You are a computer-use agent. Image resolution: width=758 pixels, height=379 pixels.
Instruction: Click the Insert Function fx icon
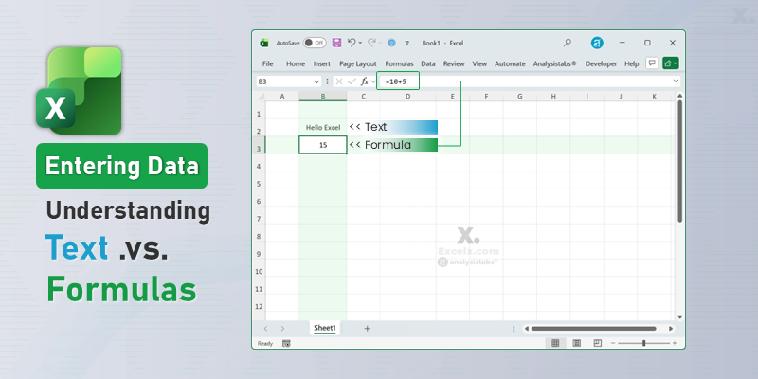coord(365,81)
